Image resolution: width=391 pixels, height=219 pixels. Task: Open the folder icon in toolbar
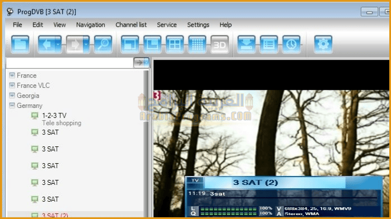tap(20, 44)
